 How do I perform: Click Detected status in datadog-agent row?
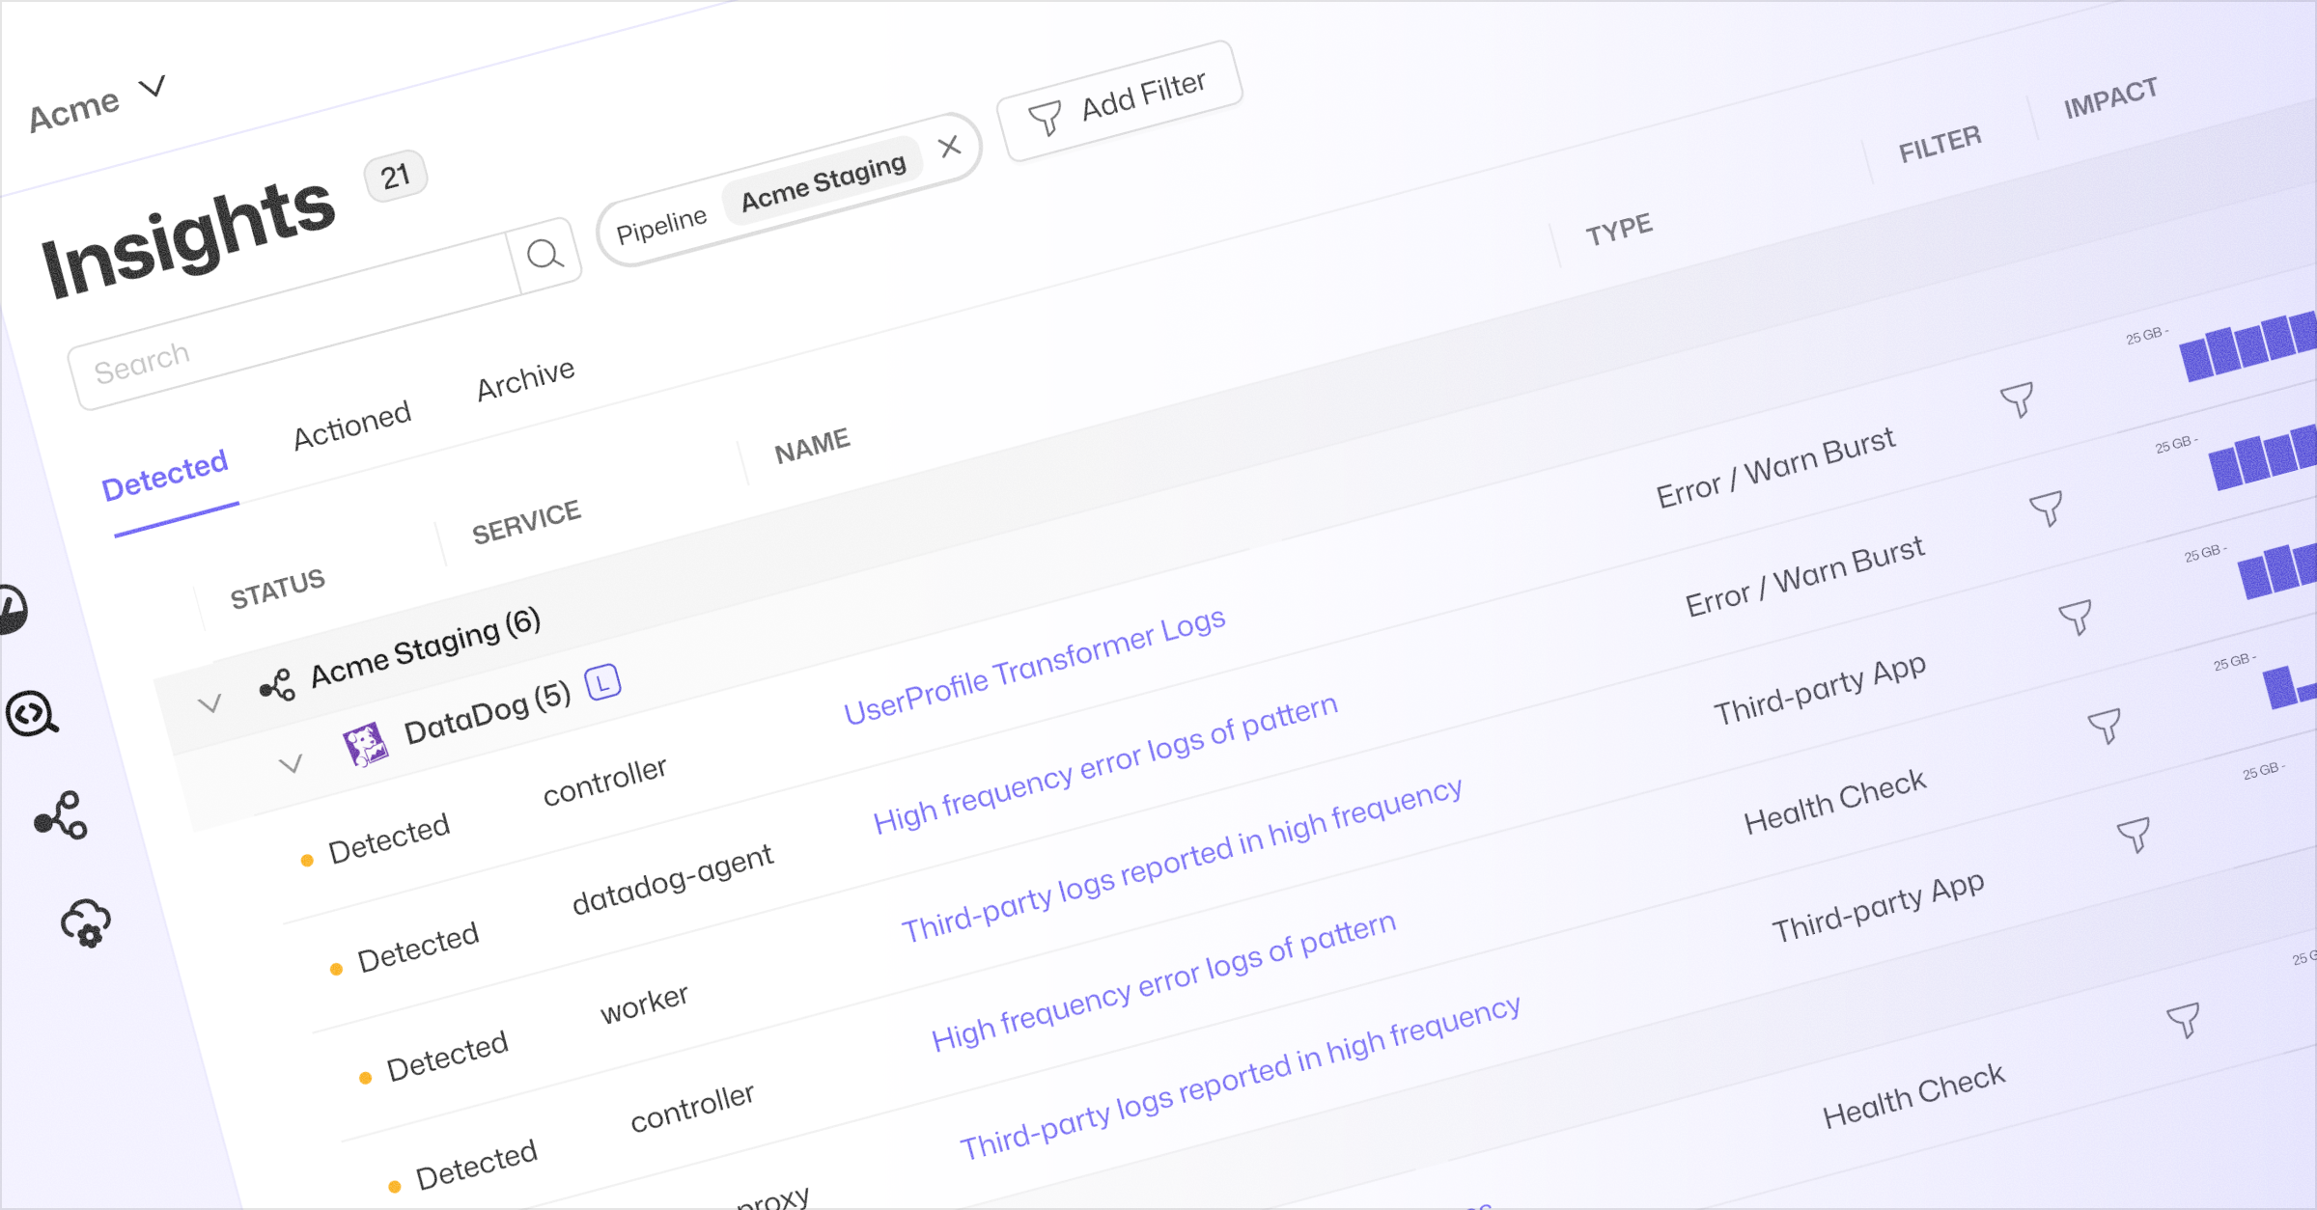coord(418,948)
